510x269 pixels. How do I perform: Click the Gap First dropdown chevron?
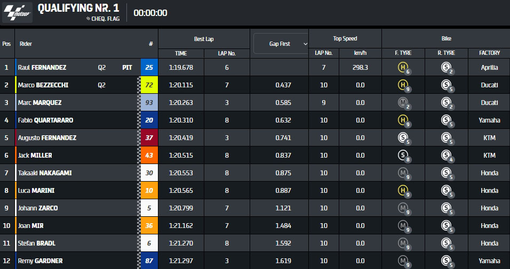(305, 44)
